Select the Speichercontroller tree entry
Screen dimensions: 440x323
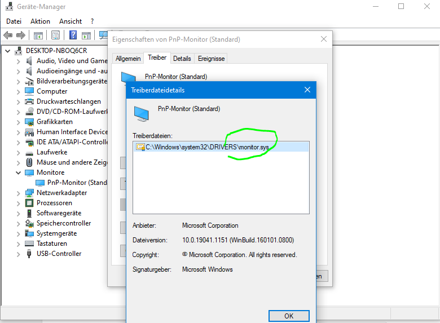coord(64,223)
